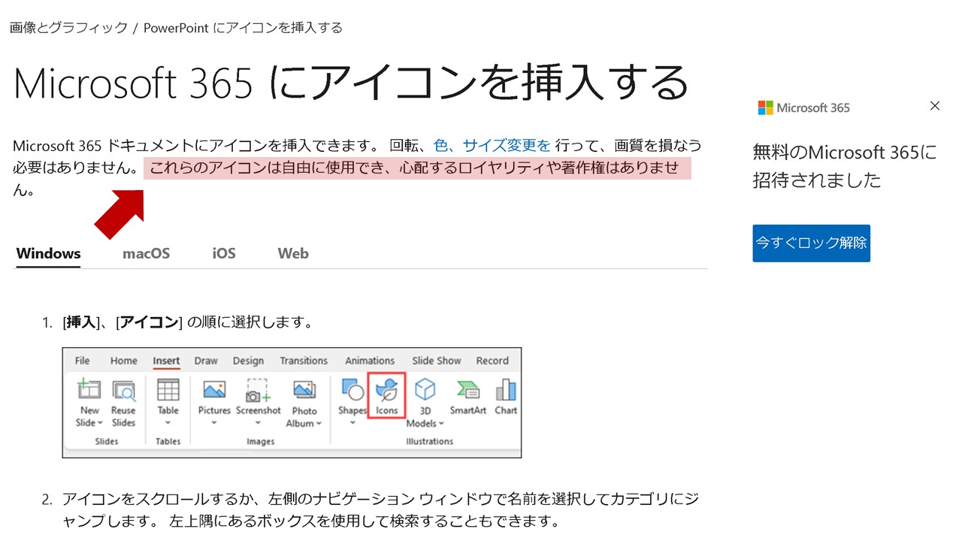This screenshot has height=541, width=962.
Task: Open the Windows tab
Action: (x=48, y=253)
